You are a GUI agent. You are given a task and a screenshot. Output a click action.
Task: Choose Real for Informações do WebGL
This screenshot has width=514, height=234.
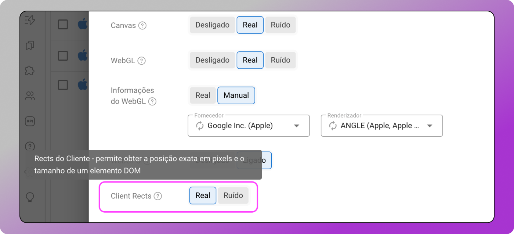[x=203, y=96]
